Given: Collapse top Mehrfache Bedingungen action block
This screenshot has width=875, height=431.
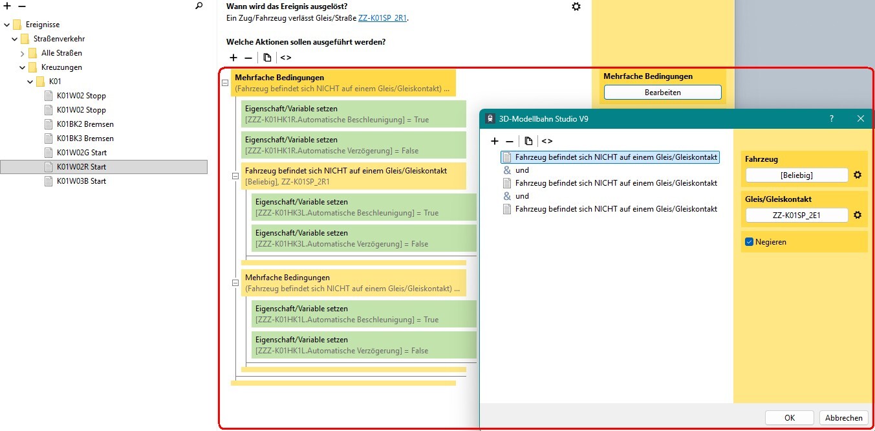Looking at the screenshot, I should 225,83.
